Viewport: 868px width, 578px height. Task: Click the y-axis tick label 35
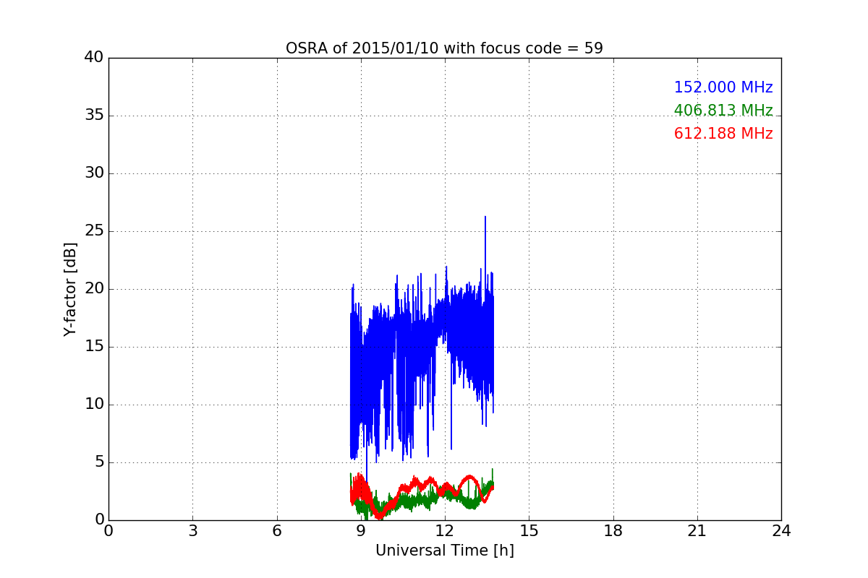94,116
